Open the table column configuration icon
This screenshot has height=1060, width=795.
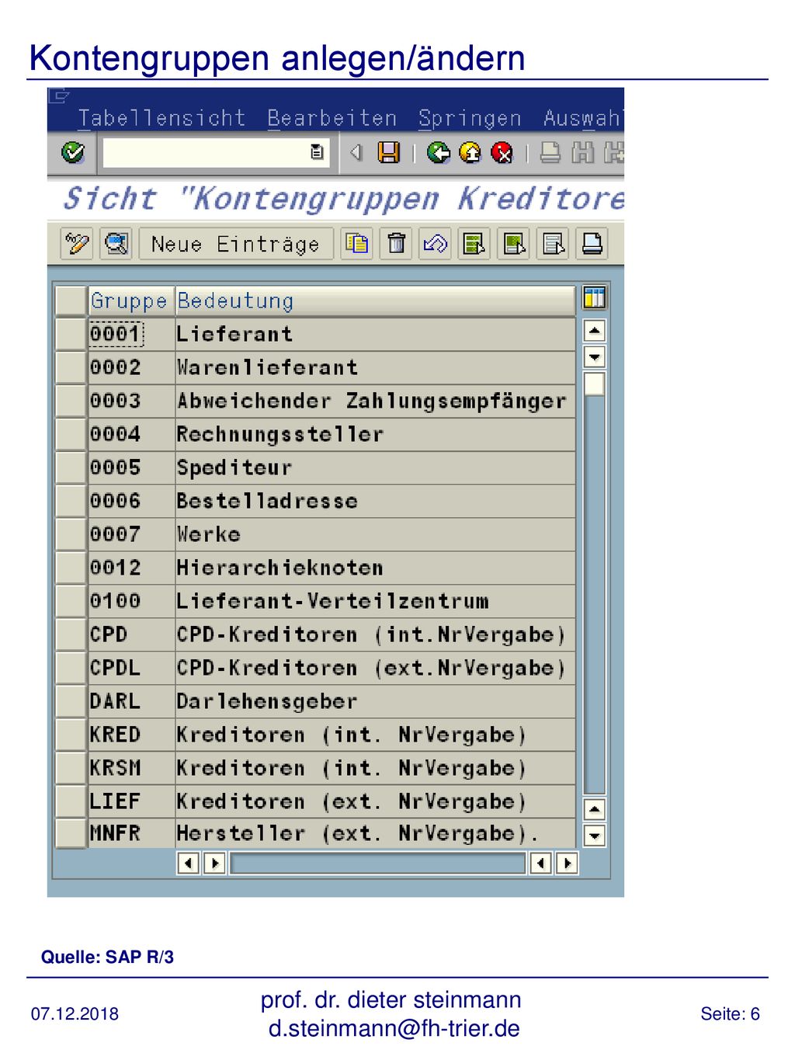(594, 297)
